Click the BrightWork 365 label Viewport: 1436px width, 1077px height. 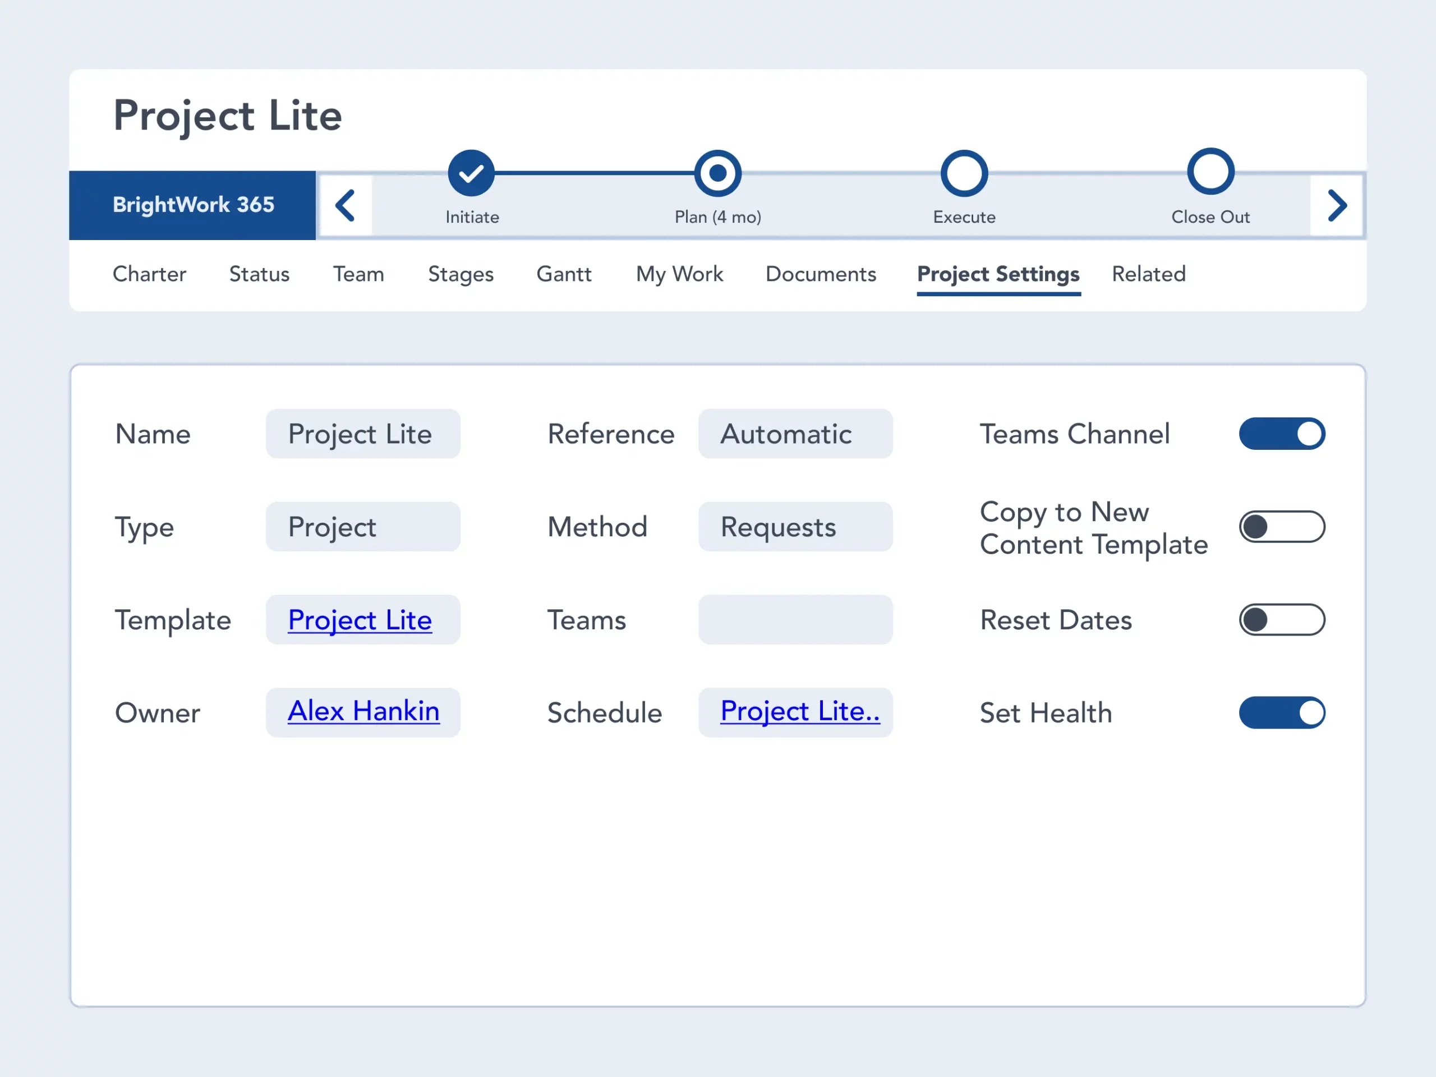pos(193,205)
